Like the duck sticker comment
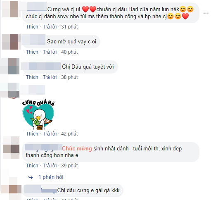 click(32, 134)
